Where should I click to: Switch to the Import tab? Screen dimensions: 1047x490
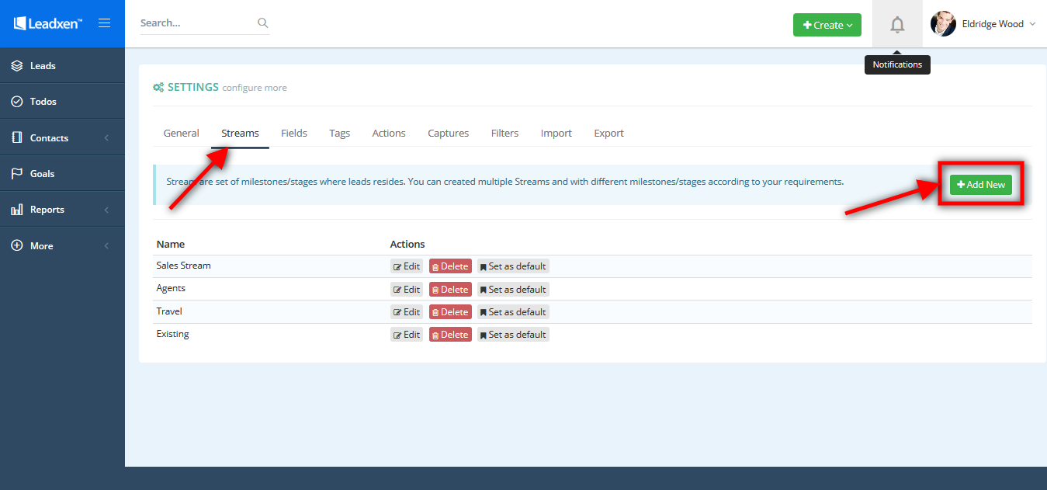(x=556, y=133)
